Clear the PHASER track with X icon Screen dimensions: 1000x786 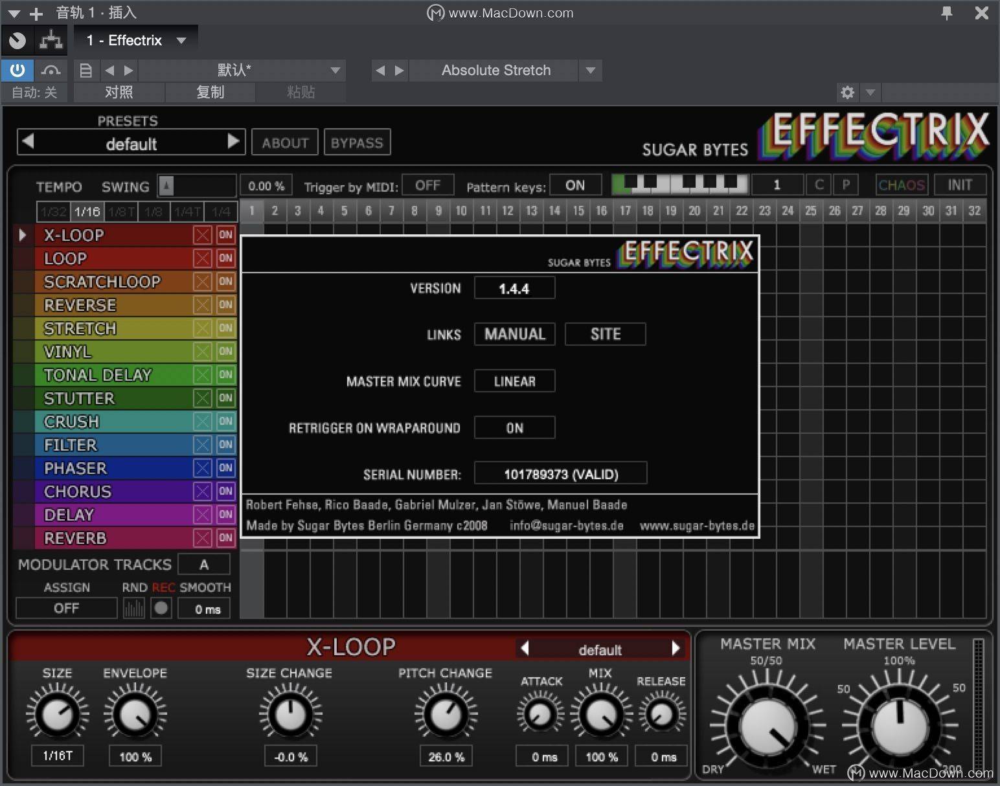tap(203, 468)
